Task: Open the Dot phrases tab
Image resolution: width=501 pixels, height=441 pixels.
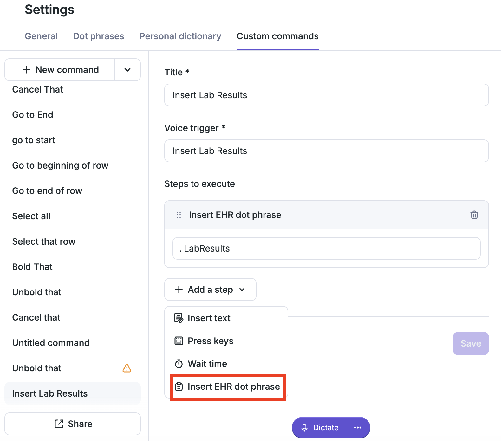Action: [99, 36]
